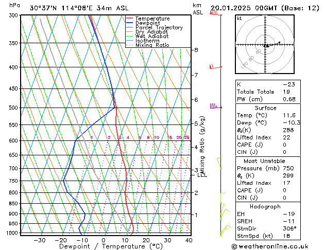This screenshot has width=324, height=250.
Task: Click the LCL label on the sounding
Action: [x=202, y=175]
